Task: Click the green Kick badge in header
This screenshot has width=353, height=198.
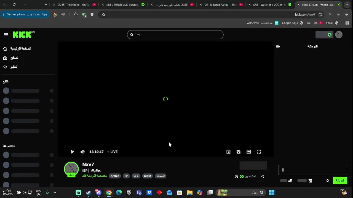Action: click(330, 35)
